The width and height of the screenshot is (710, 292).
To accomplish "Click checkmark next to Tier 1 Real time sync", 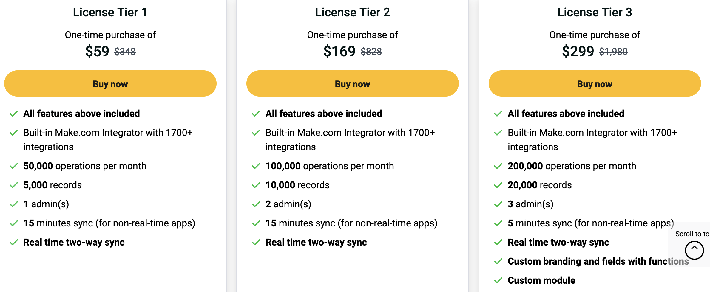I will [14, 242].
